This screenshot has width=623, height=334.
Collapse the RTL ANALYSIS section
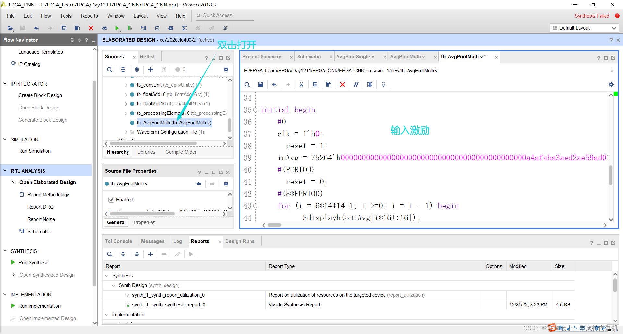[x=5, y=171]
